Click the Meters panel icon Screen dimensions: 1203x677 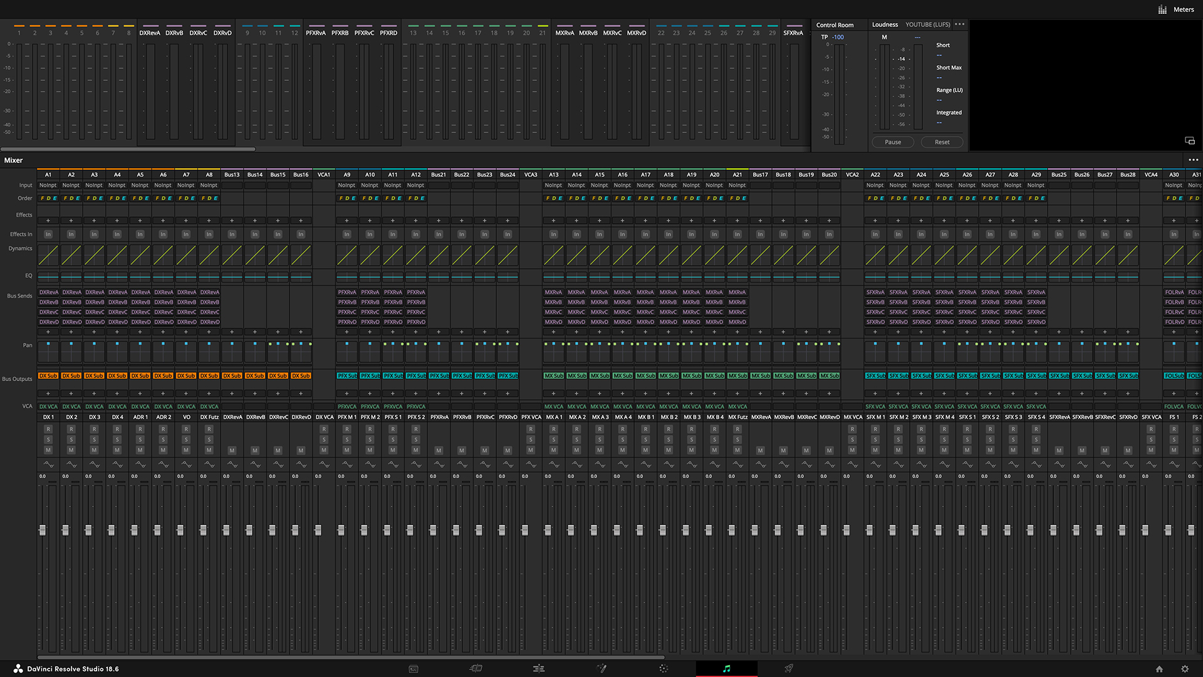(1162, 9)
